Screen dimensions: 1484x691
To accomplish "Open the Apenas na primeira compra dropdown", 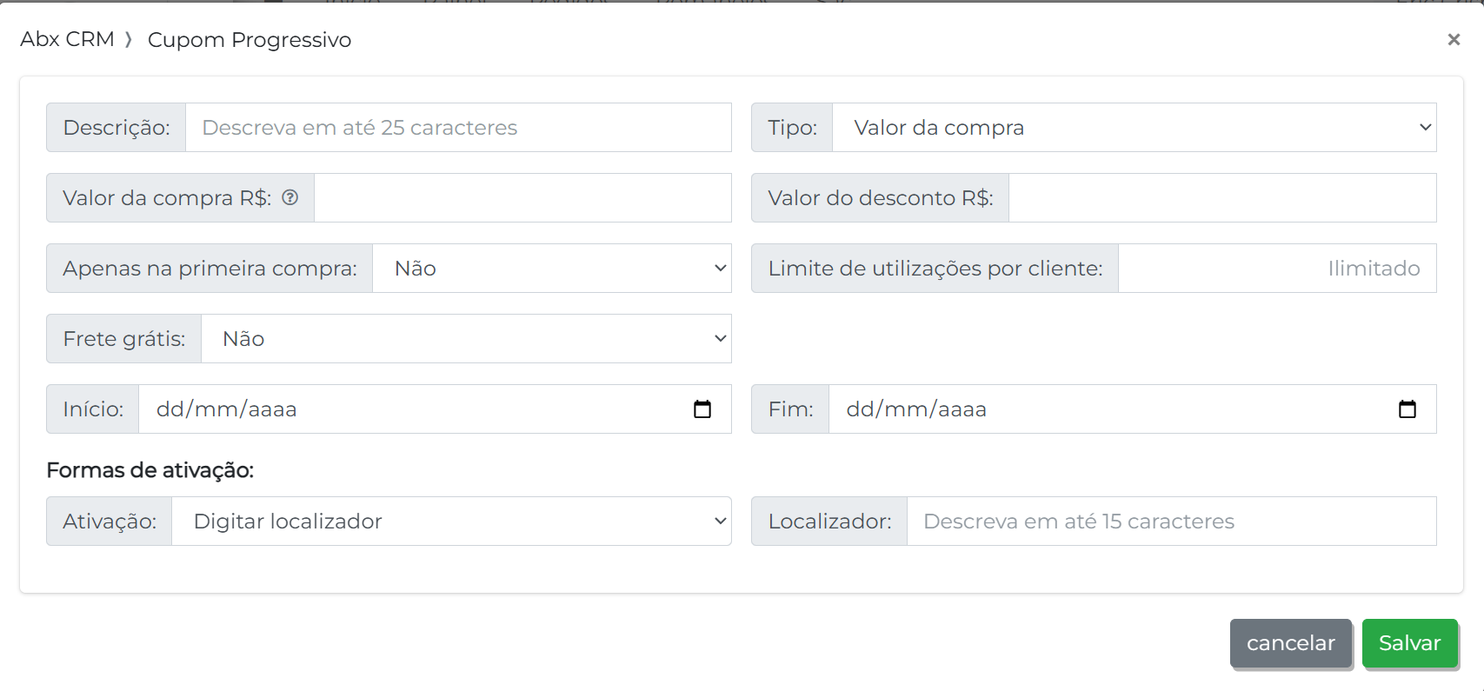I will click(x=551, y=269).
